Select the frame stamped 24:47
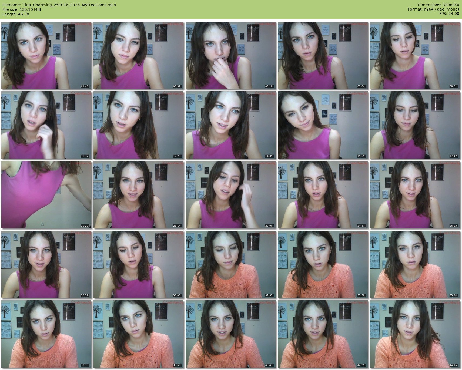The width and height of the screenshot is (462, 370). [x=323, y=195]
